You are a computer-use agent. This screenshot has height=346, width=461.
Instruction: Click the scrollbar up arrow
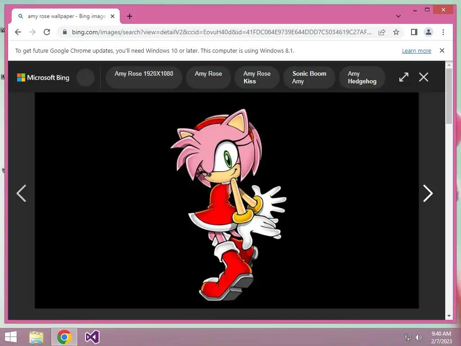449,65
